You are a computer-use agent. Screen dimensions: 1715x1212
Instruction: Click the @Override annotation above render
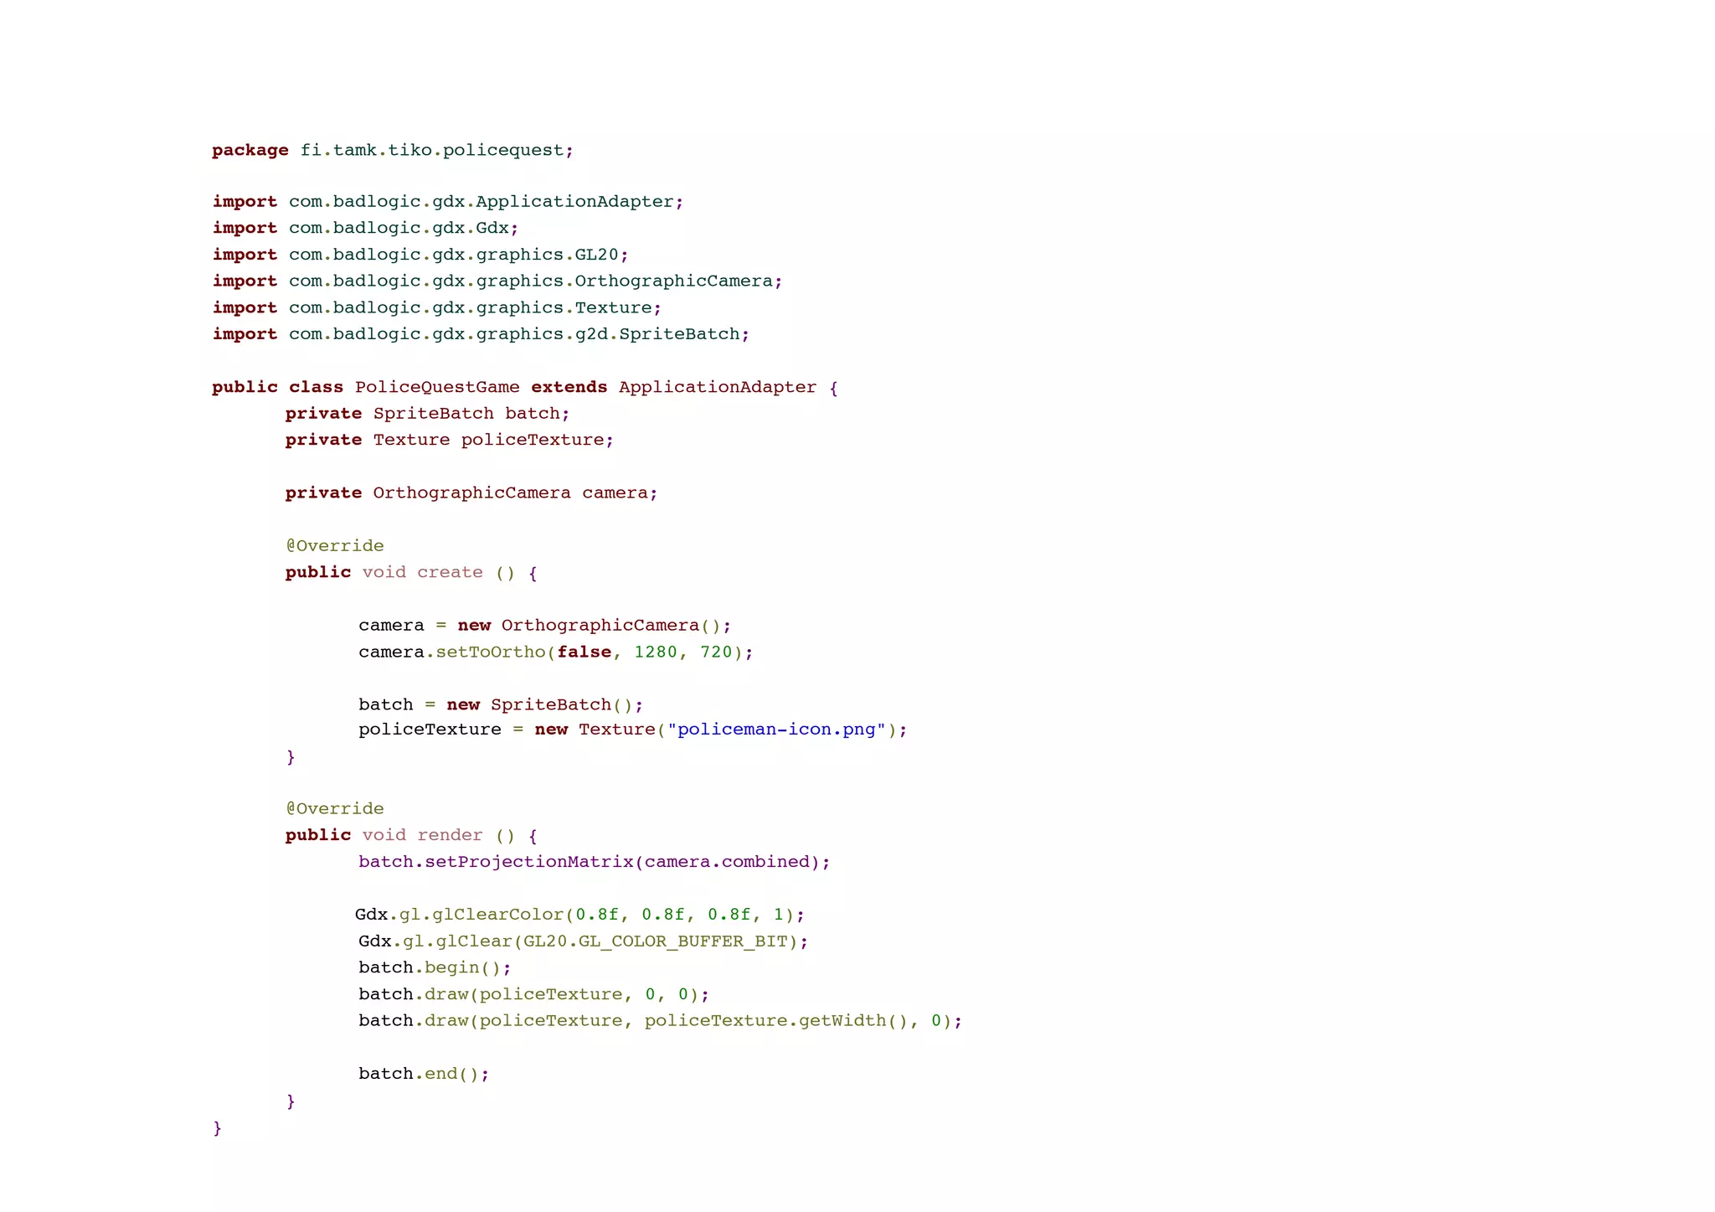(x=335, y=808)
